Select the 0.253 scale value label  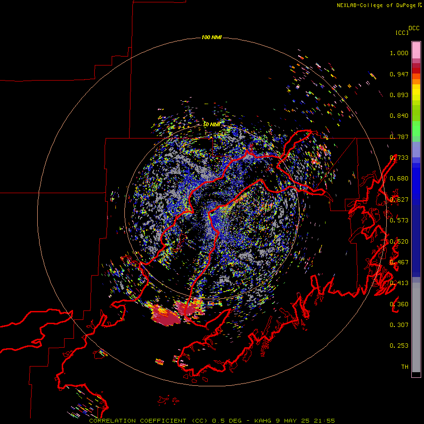click(x=399, y=346)
